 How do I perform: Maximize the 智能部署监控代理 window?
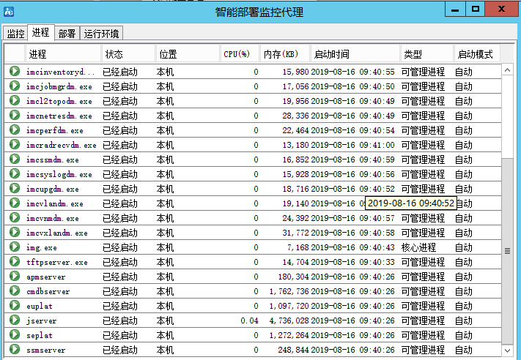[475, 9]
